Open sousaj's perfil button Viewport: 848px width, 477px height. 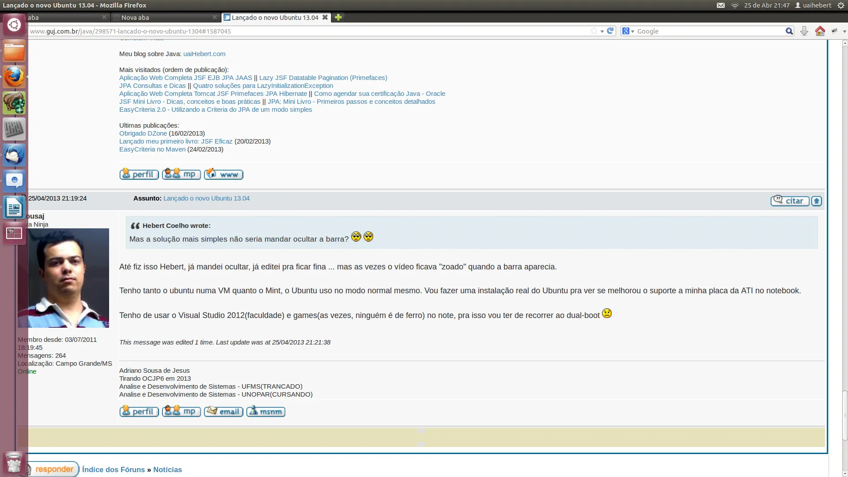point(139,412)
